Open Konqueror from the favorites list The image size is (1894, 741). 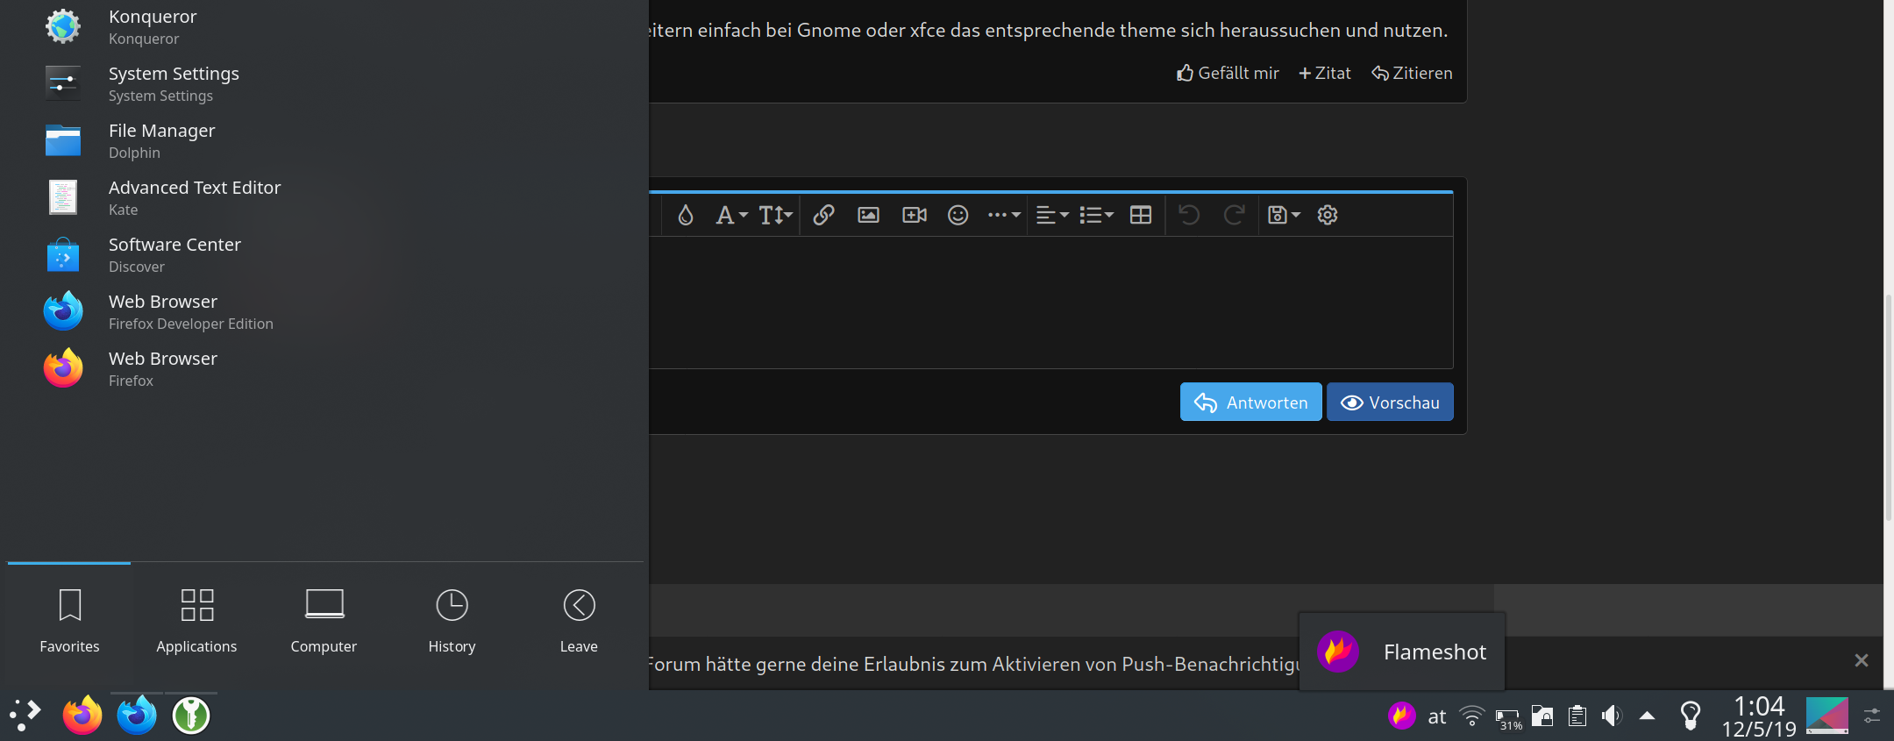(x=324, y=27)
